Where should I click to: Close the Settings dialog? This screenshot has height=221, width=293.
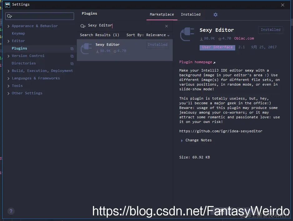point(282,5)
